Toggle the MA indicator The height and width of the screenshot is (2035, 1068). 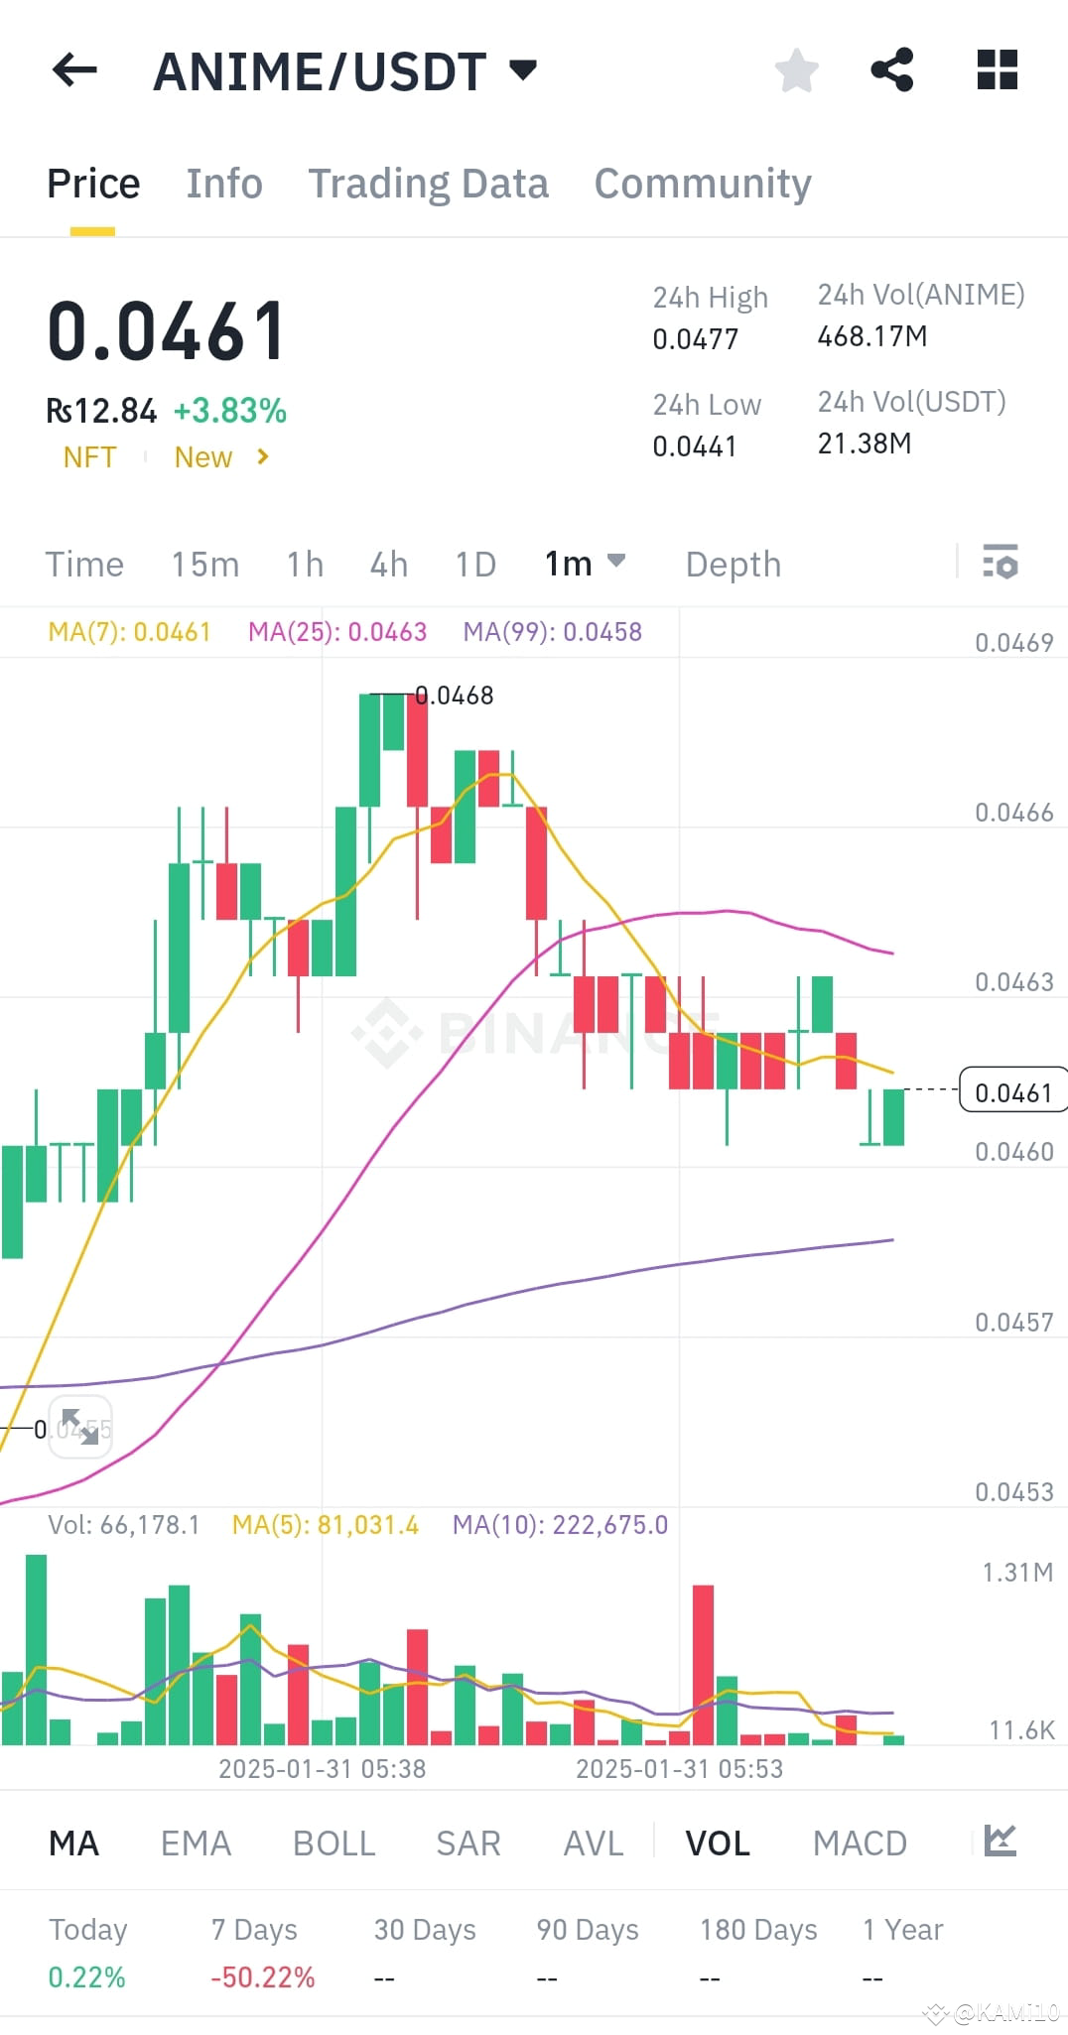click(x=73, y=1843)
